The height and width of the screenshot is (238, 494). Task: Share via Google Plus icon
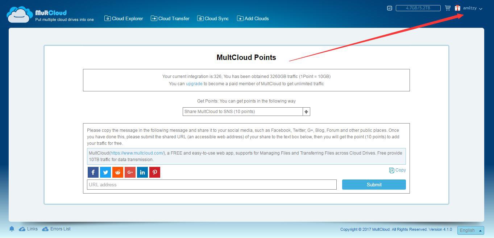click(130, 172)
